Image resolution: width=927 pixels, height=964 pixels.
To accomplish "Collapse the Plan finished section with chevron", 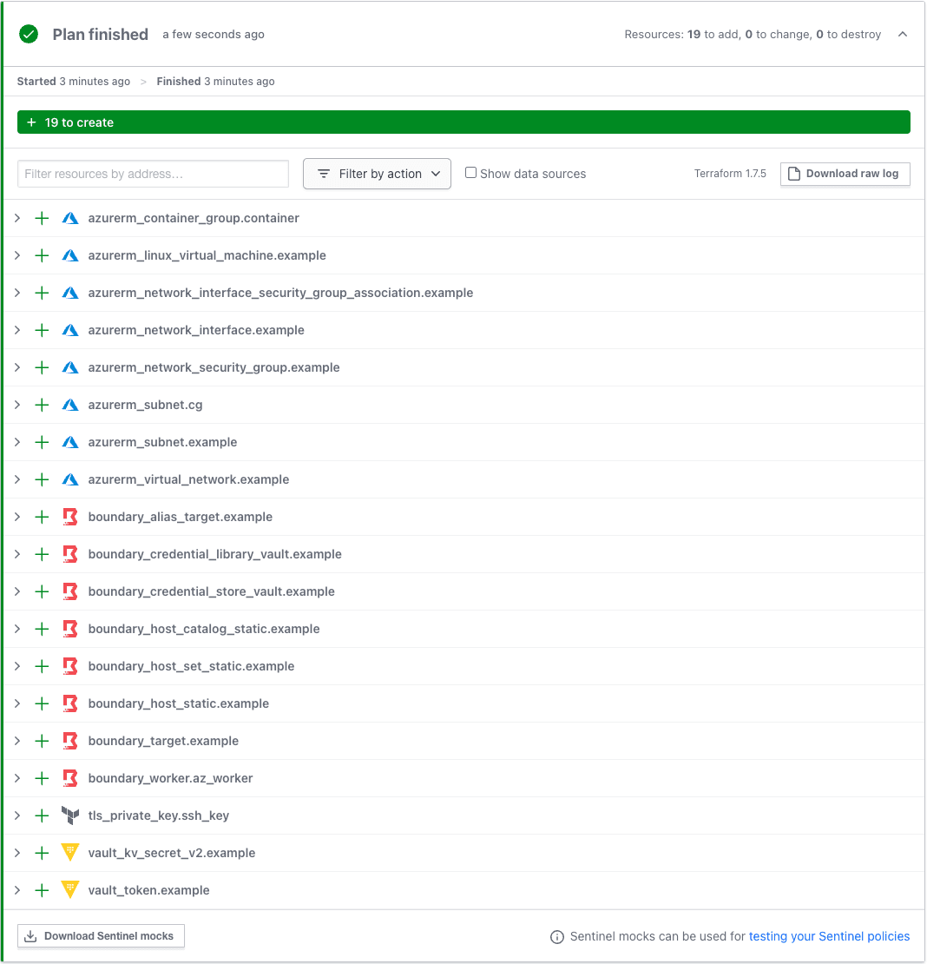I will coord(903,35).
